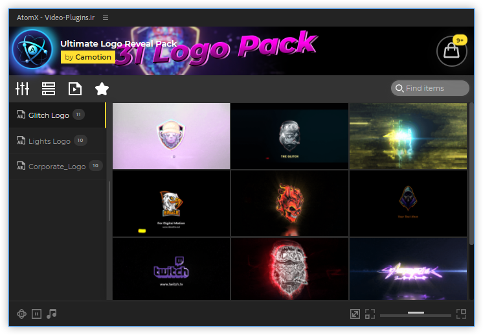Select the twitch logo thumbnail

(x=172, y=269)
